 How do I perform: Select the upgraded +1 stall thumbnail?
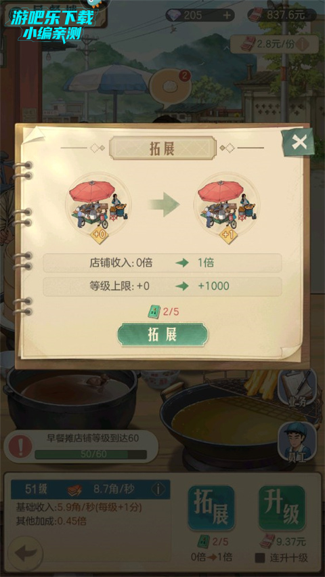point(227,206)
